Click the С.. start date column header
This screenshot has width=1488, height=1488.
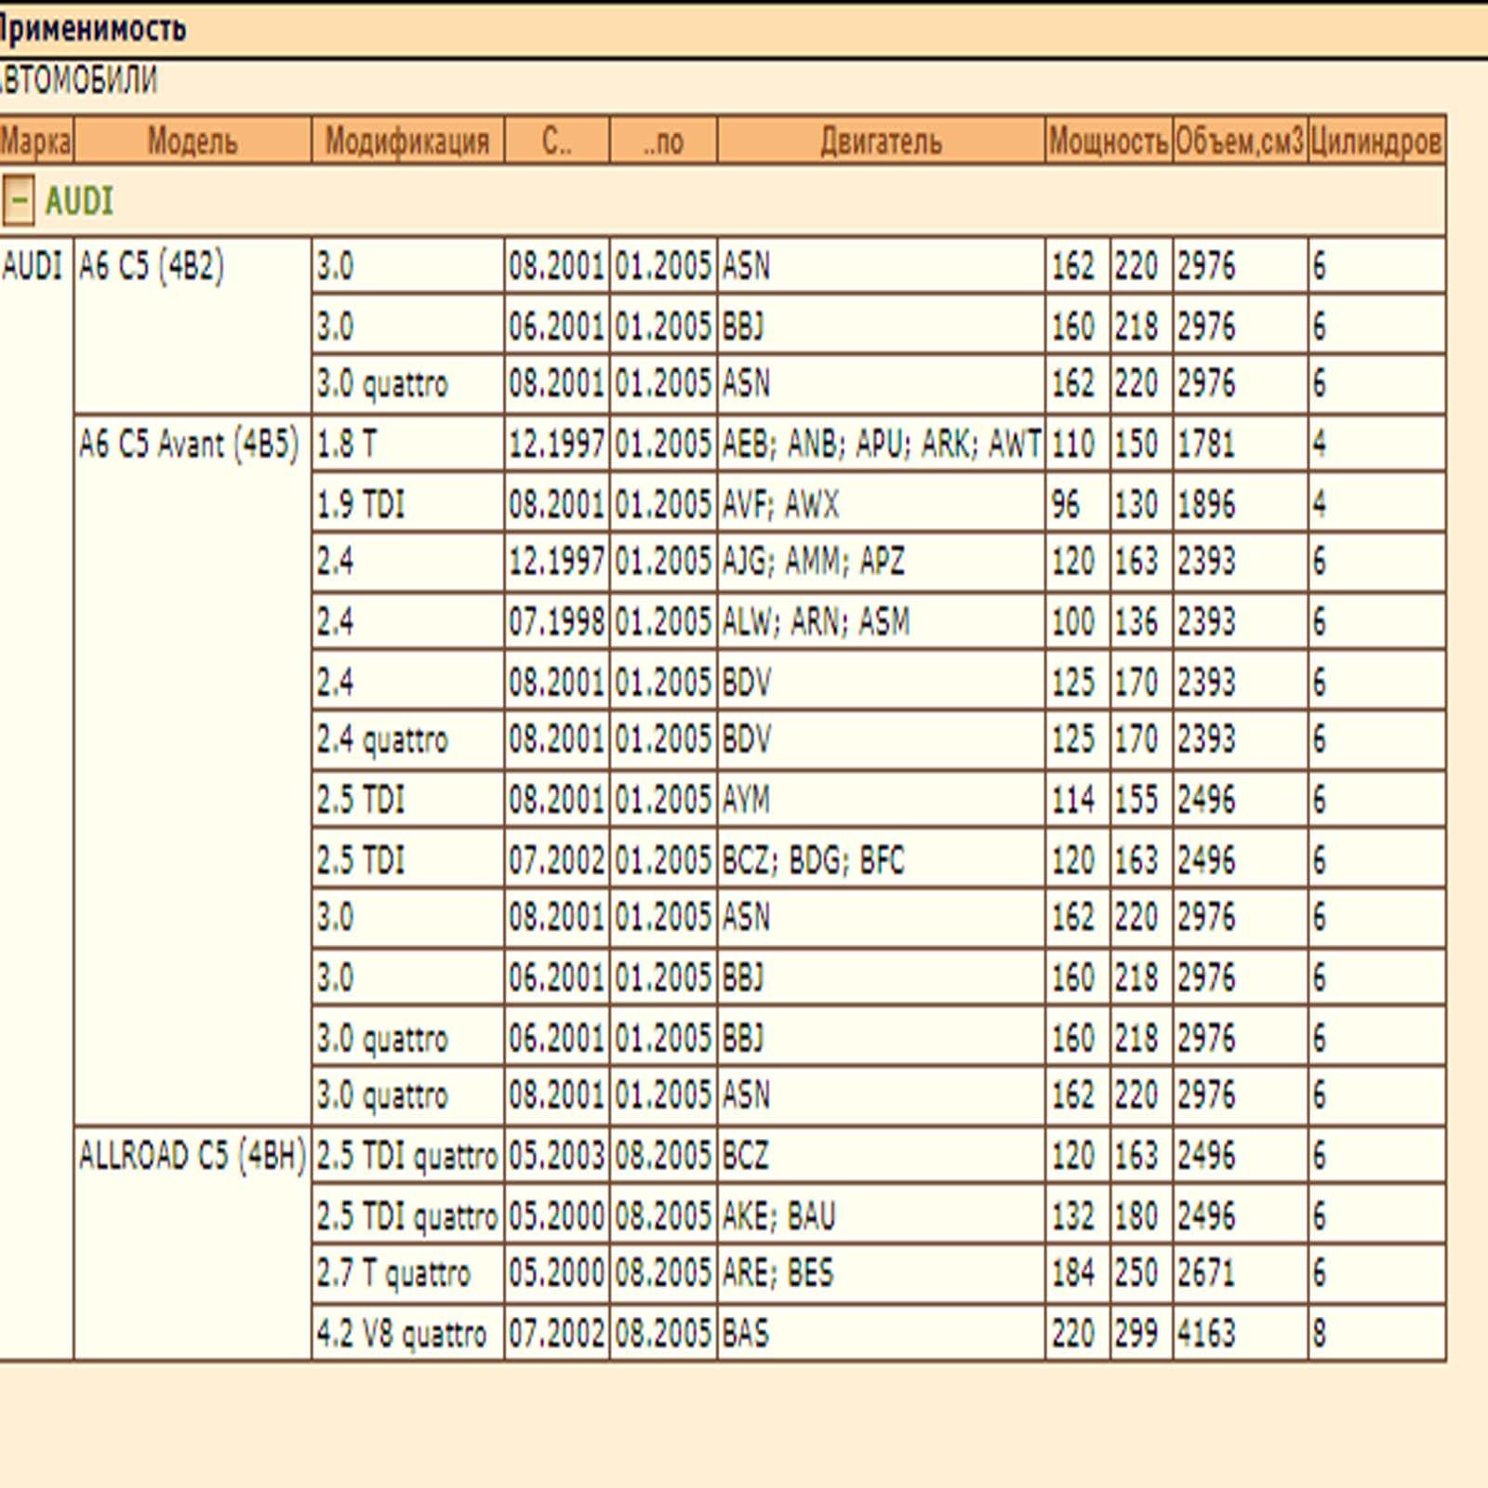coord(556,140)
